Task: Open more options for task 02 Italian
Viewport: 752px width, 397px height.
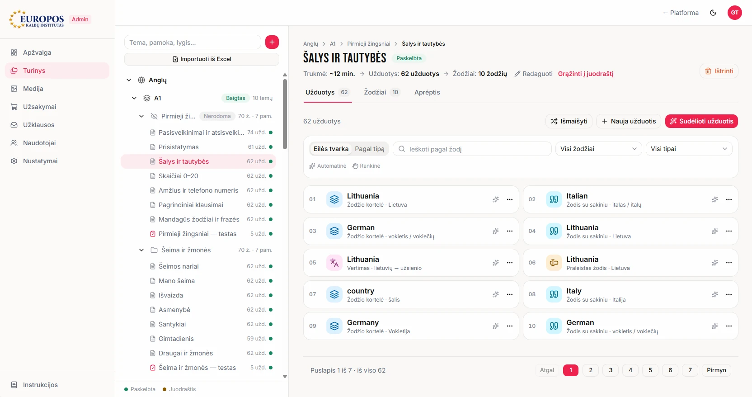Action: tap(729, 199)
